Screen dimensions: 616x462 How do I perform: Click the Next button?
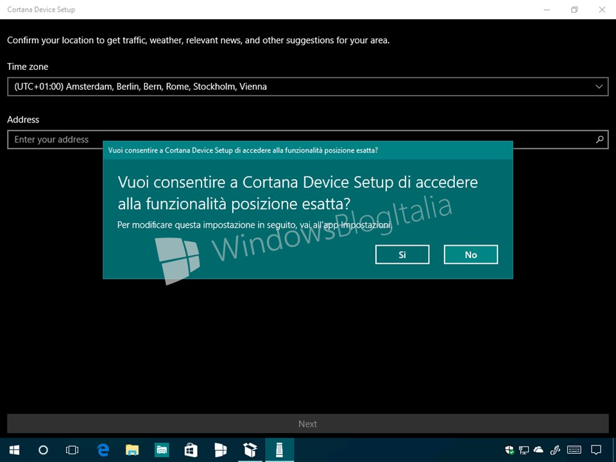[307, 424]
